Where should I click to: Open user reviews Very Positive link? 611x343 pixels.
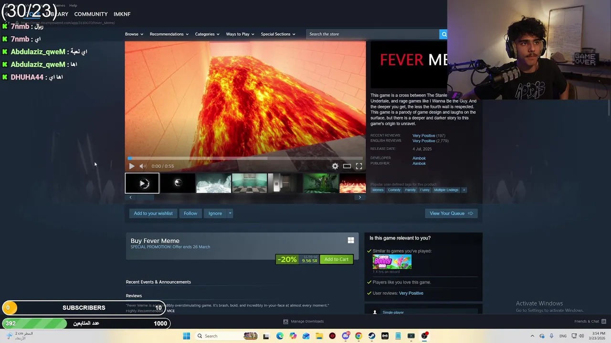[x=411, y=293]
